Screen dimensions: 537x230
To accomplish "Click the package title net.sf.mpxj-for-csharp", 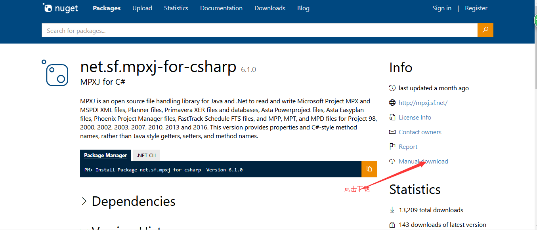I will [x=158, y=67].
